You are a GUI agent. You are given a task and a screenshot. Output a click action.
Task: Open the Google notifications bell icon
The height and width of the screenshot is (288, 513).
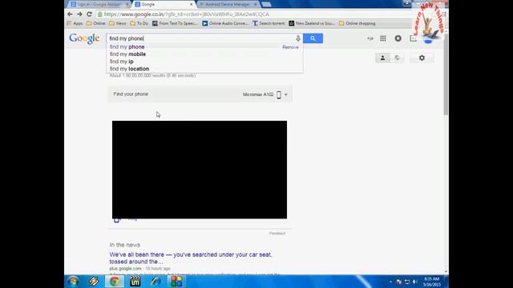[x=398, y=38]
